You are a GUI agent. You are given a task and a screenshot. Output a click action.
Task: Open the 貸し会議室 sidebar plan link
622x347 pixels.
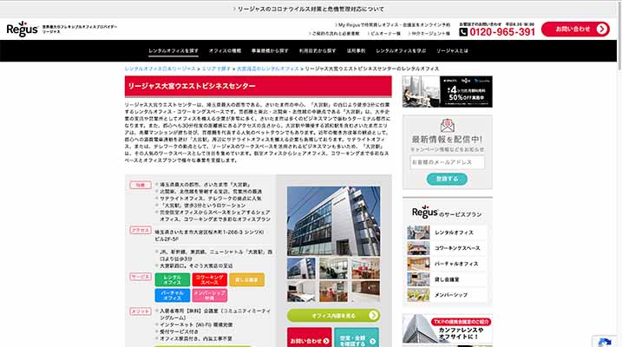coord(447,279)
